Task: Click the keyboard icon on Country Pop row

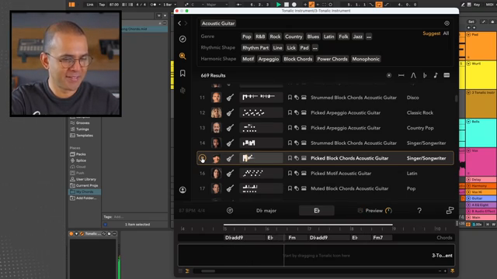Action: pyautogui.click(x=304, y=128)
